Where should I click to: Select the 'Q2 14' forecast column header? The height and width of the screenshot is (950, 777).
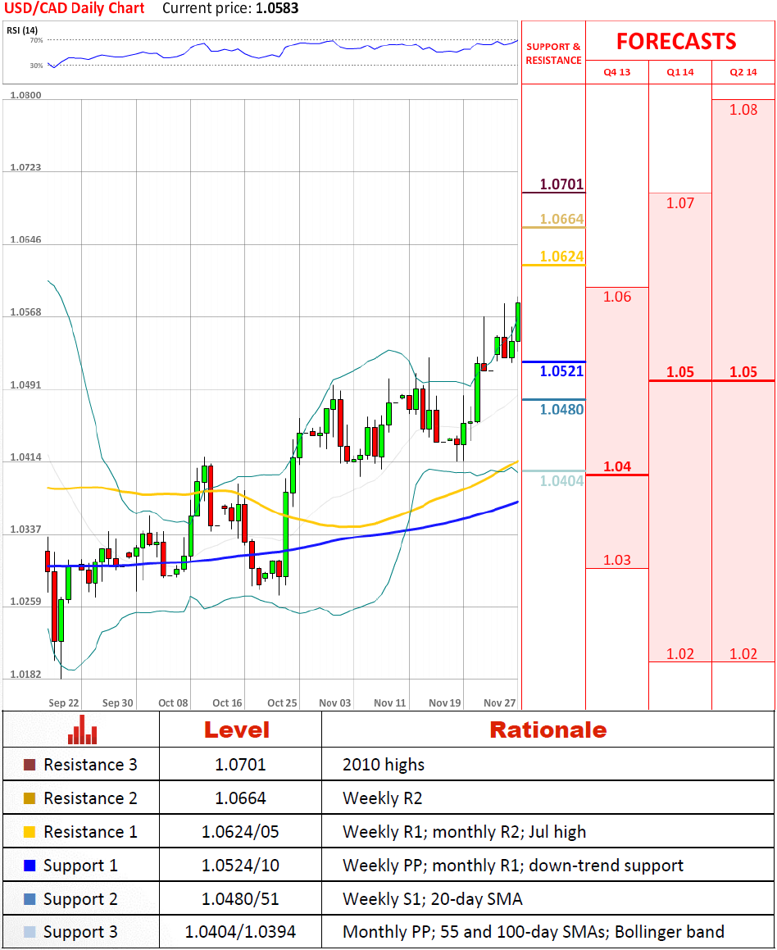click(743, 72)
